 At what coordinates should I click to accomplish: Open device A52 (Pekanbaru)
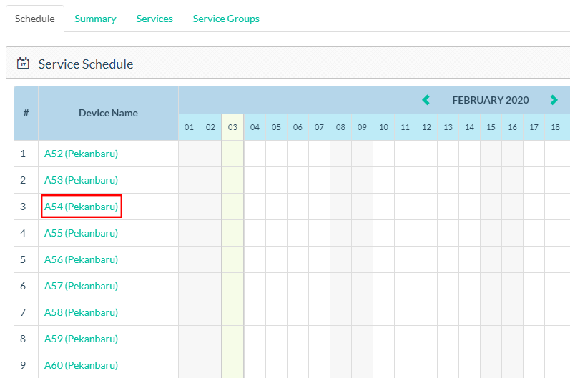81,154
